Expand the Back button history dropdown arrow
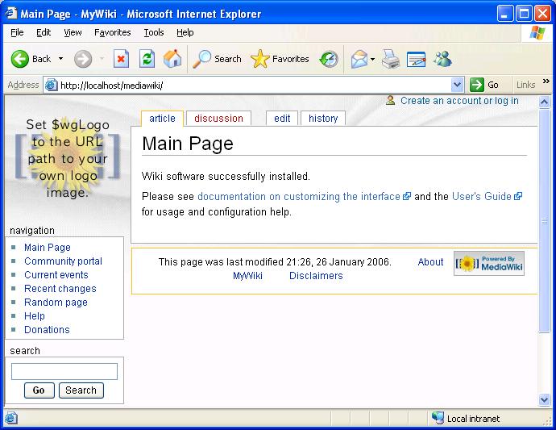Screen dimensions: 556x430 pos(61,59)
